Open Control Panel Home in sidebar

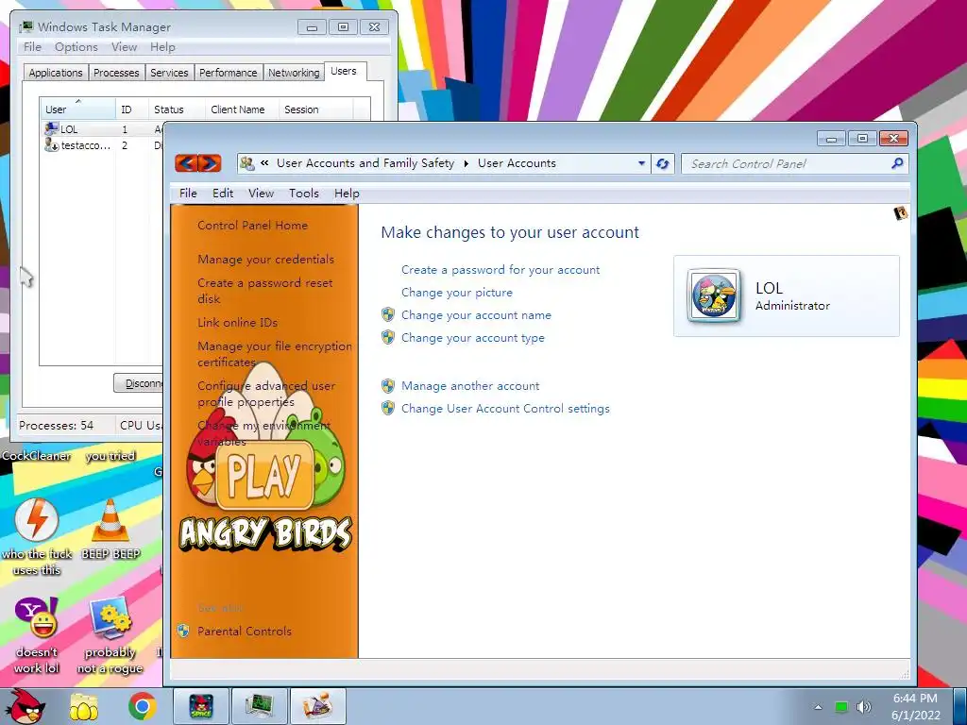tap(252, 226)
